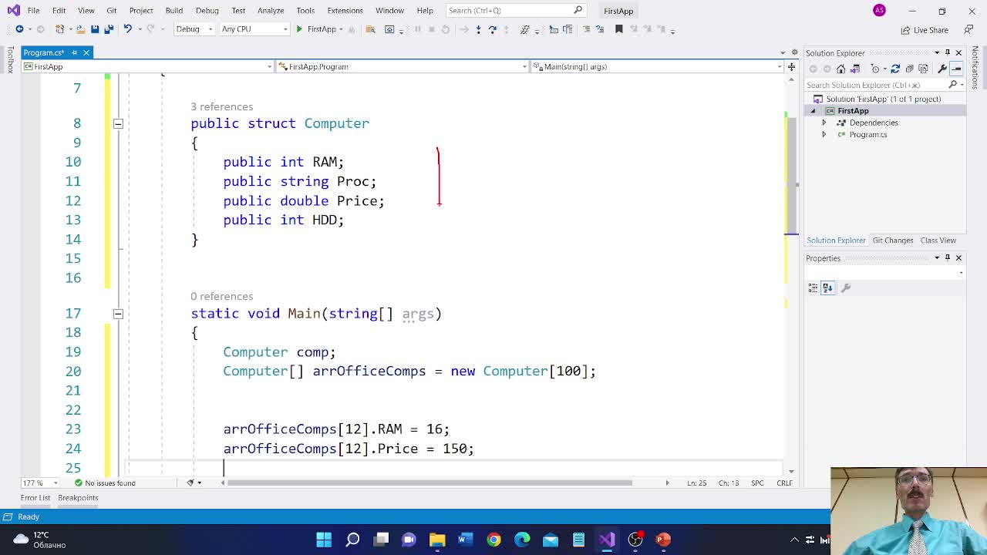987x555 pixels.
Task: Toggle auto-hide pin on Properties panel
Action: pyautogui.click(x=948, y=258)
